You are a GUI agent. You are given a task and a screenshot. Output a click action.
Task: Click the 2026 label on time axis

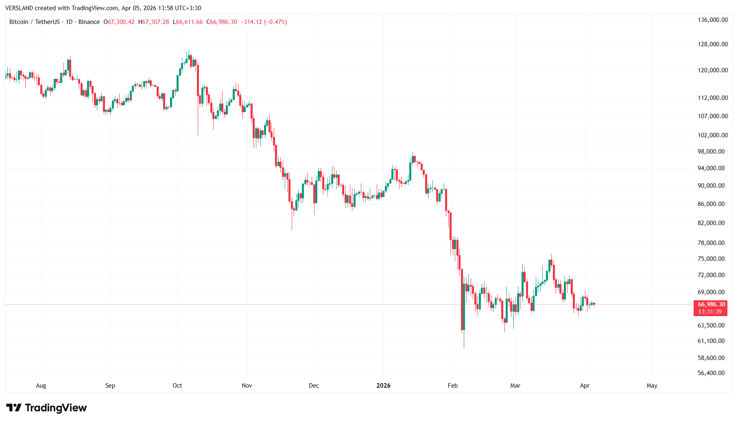point(383,386)
